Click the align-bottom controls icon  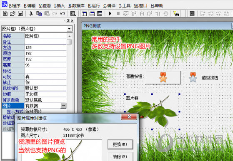pos(226,14)
